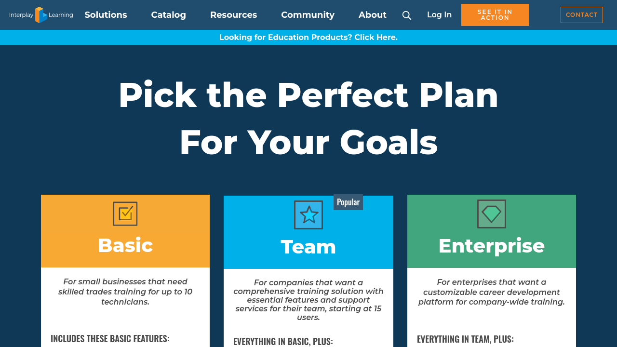Image resolution: width=617 pixels, height=347 pixels.
Task: Expand the Resources menu
Action: [233, 15]
